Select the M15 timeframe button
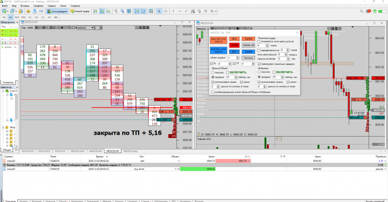This screenshot has height=202, width=388. tap(17, 17)
